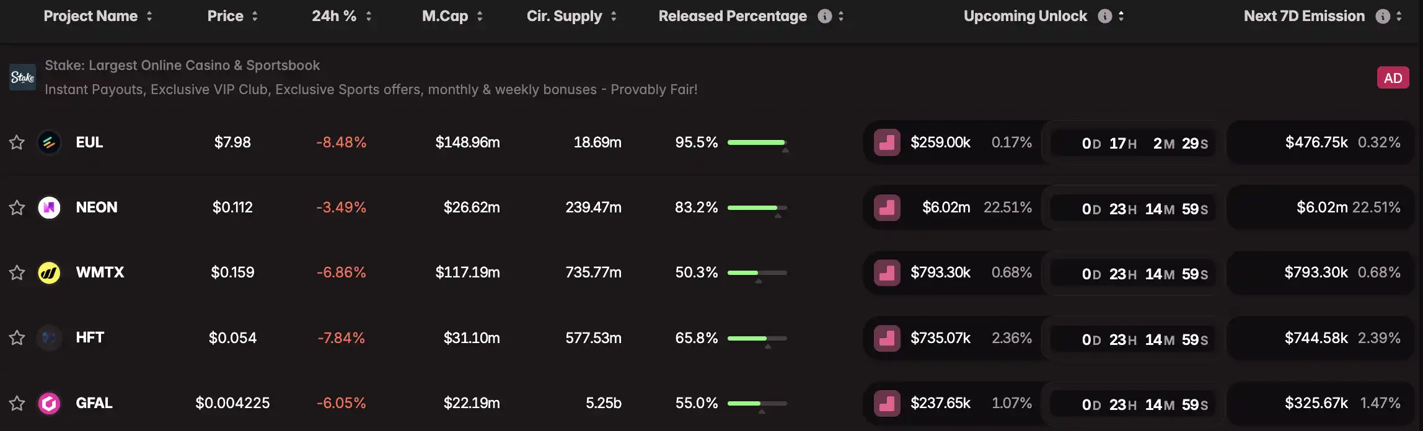Star EUL as a favorite
1423x431 pixels.
click(x=17, y=142)
